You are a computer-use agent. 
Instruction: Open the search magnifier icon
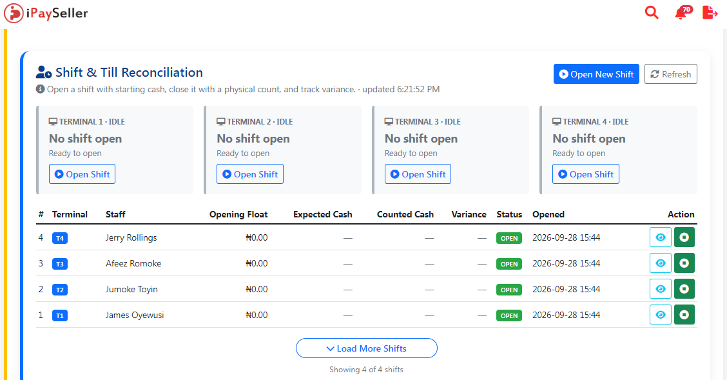(x=652, y=12)
